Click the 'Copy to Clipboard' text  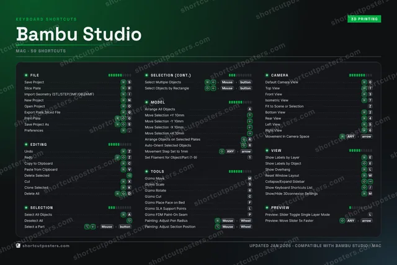[38, 164]
